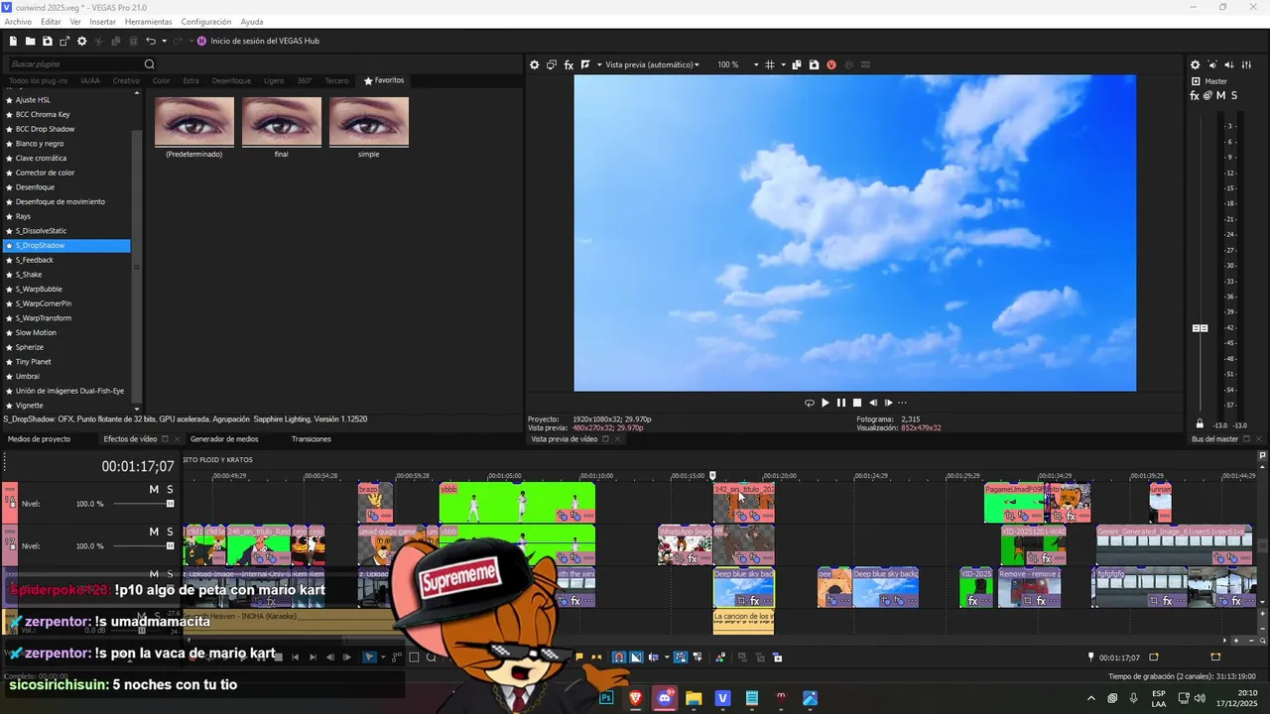This screenshot has width=1270, height=714.
Task: Click the Pause button under preview
Action: [x=841, y=403]
